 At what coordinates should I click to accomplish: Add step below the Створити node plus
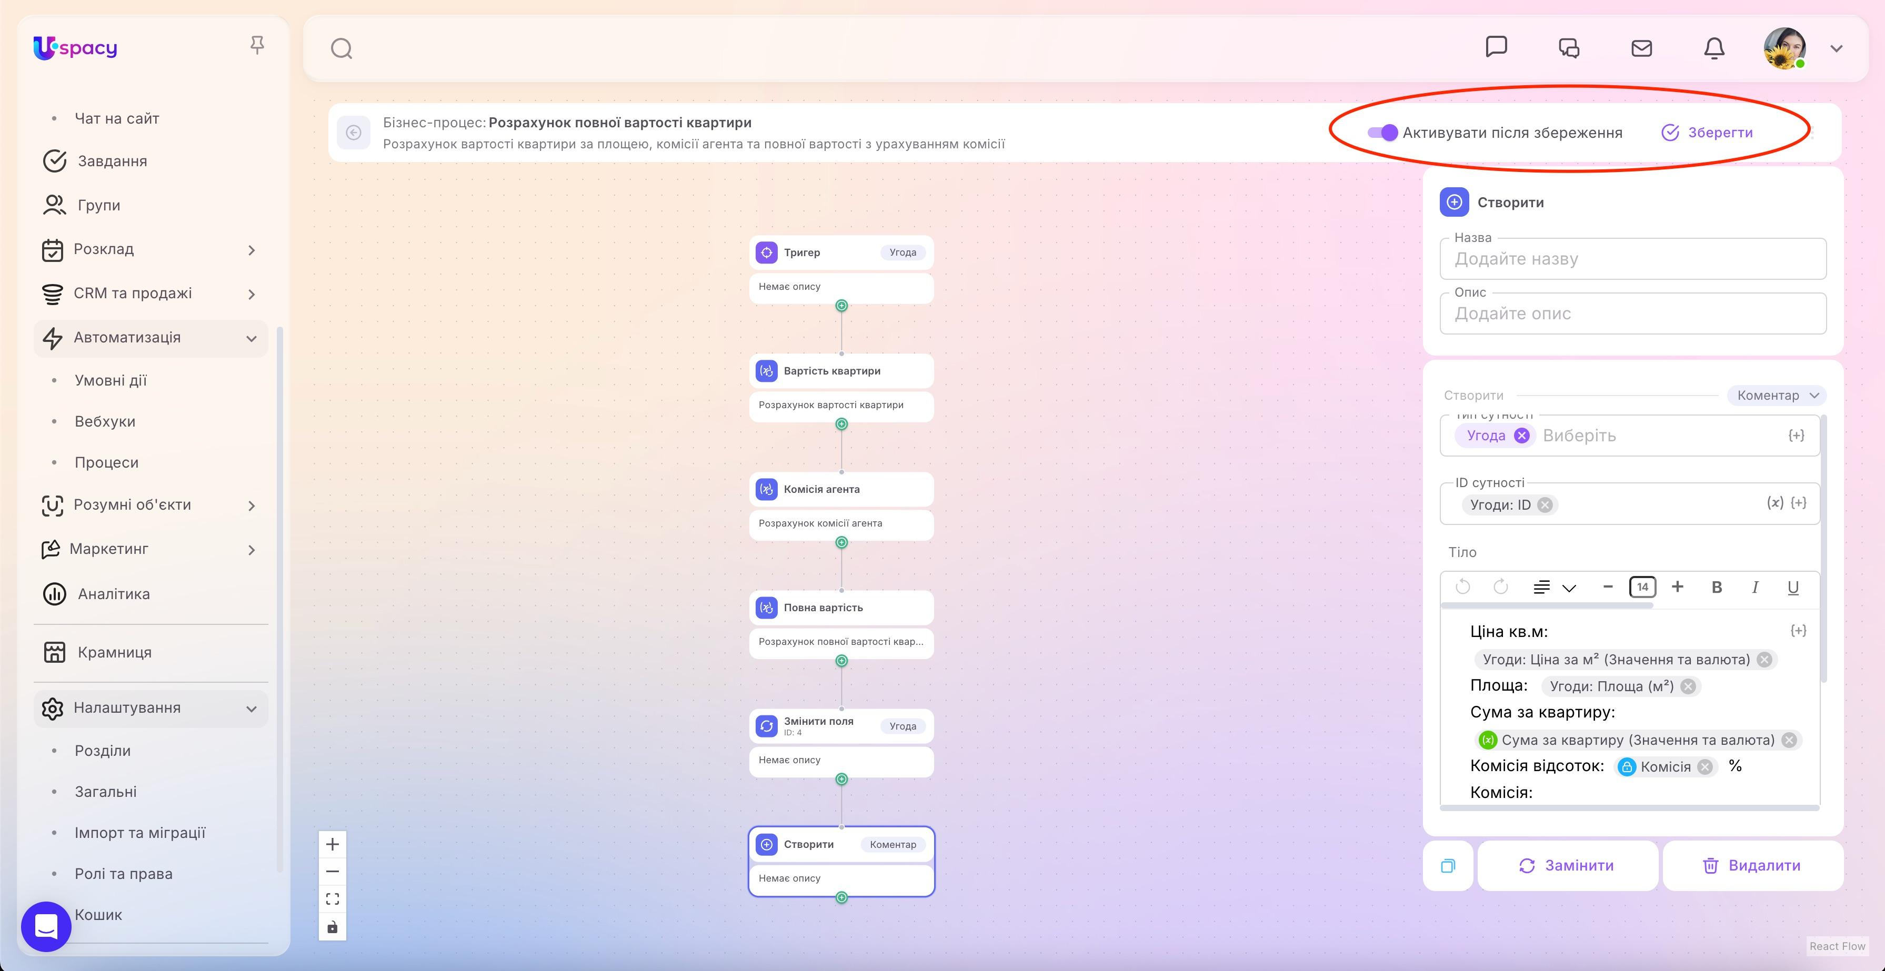point(841,897)
